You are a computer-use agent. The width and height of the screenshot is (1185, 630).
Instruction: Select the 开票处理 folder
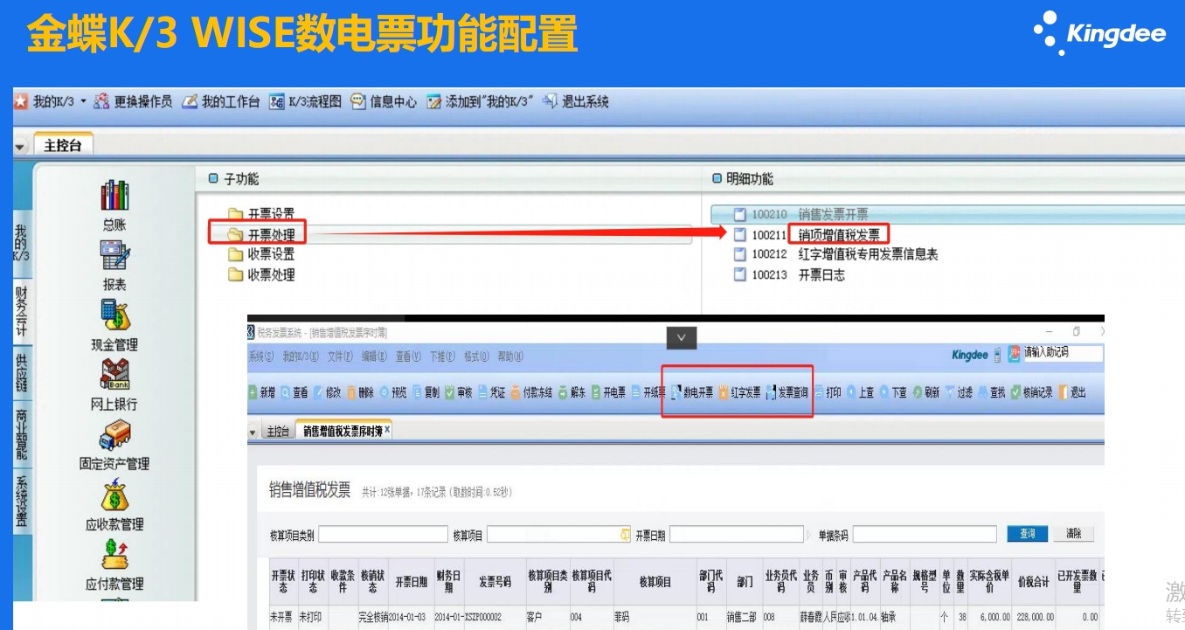tap(262, 233)
